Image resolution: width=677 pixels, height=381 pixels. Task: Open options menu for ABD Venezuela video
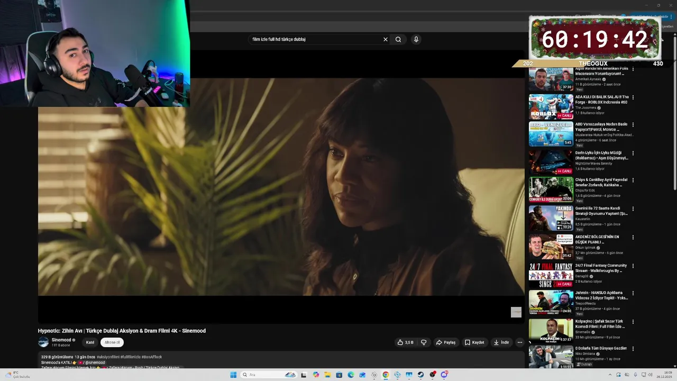pos(633,125)
